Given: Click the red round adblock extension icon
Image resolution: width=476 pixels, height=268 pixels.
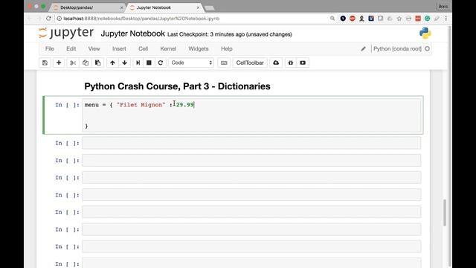Looking at the screenshot, I should 352,19.
